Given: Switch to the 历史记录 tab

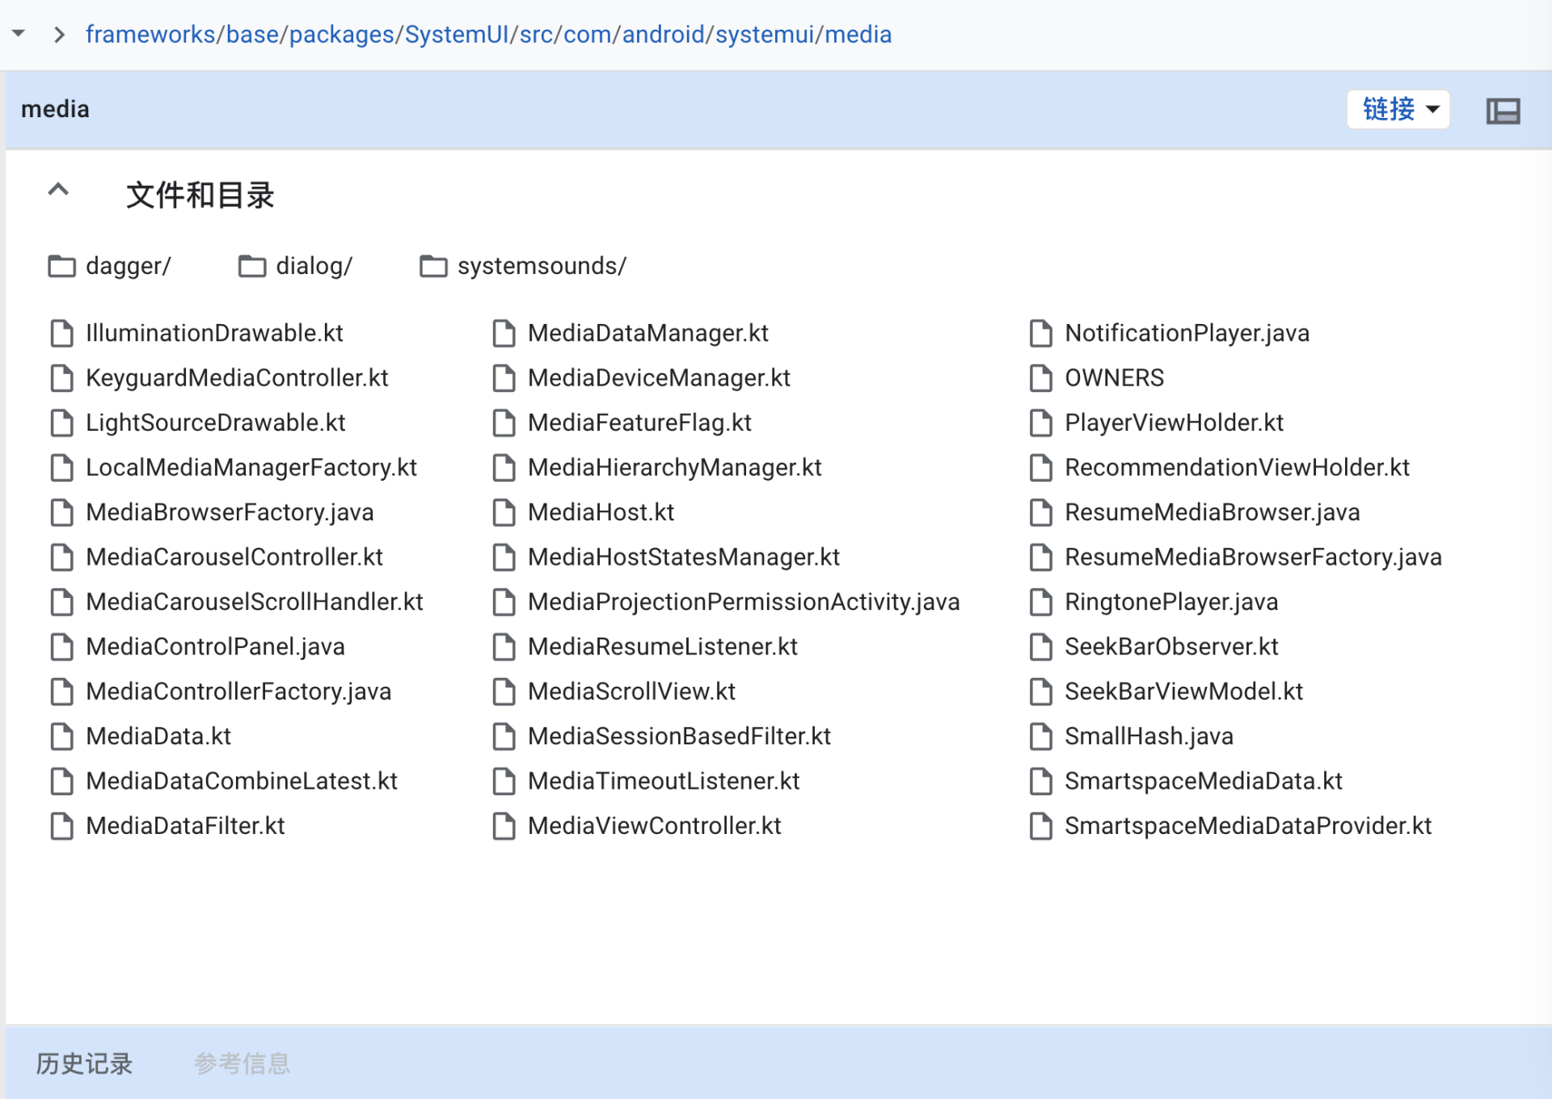Looking at the screenshot, I should 84,1063.
